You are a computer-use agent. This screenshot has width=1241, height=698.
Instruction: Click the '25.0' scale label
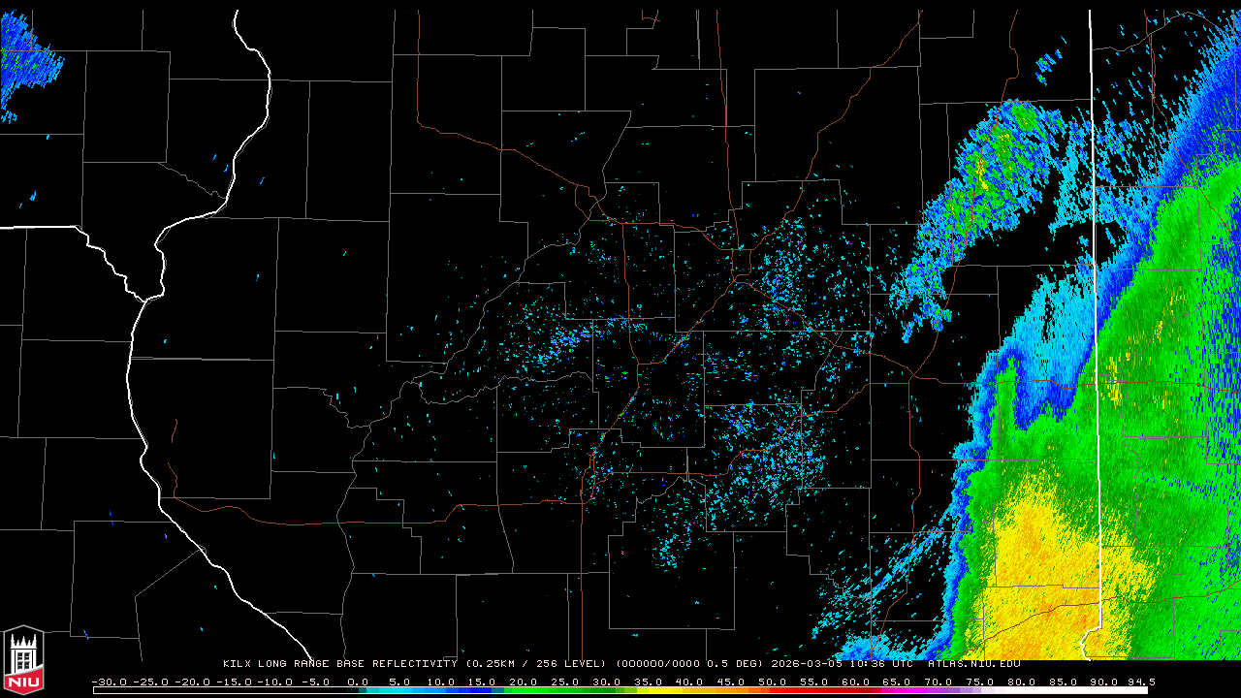pyautogui.click(x=565, y=682)
